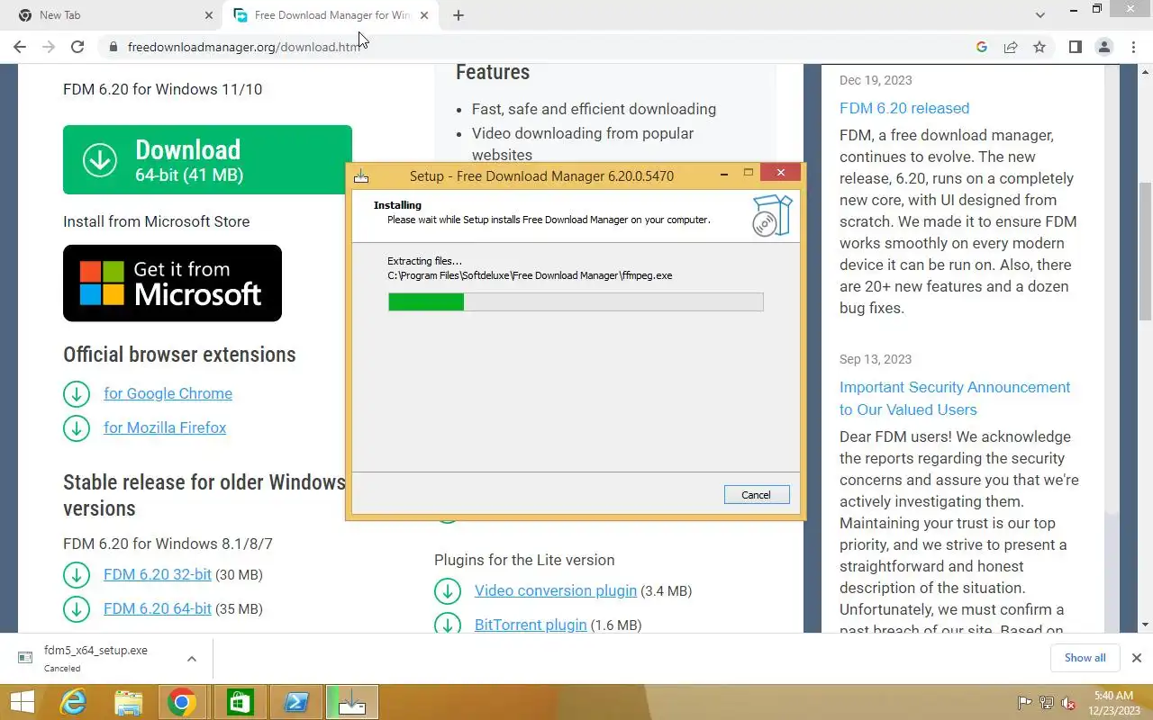The height and width of the screenshot is (720, 1153).
Task: Switch to Google Chrome in the taskbar
Action: pos(182,702)
